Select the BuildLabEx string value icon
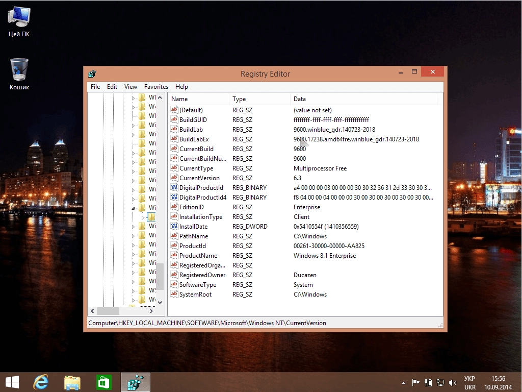Screen dimensions: 522x392 pyautogui.click(x=174, y=139)
